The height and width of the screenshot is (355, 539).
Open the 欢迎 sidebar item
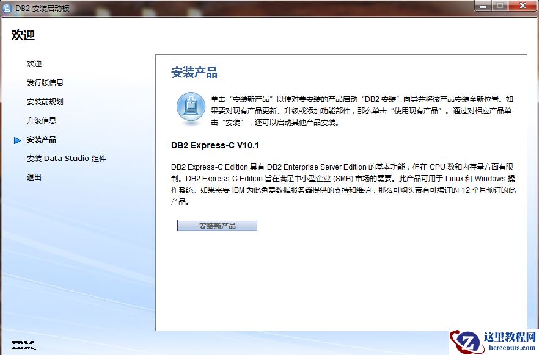click(34, 64)
